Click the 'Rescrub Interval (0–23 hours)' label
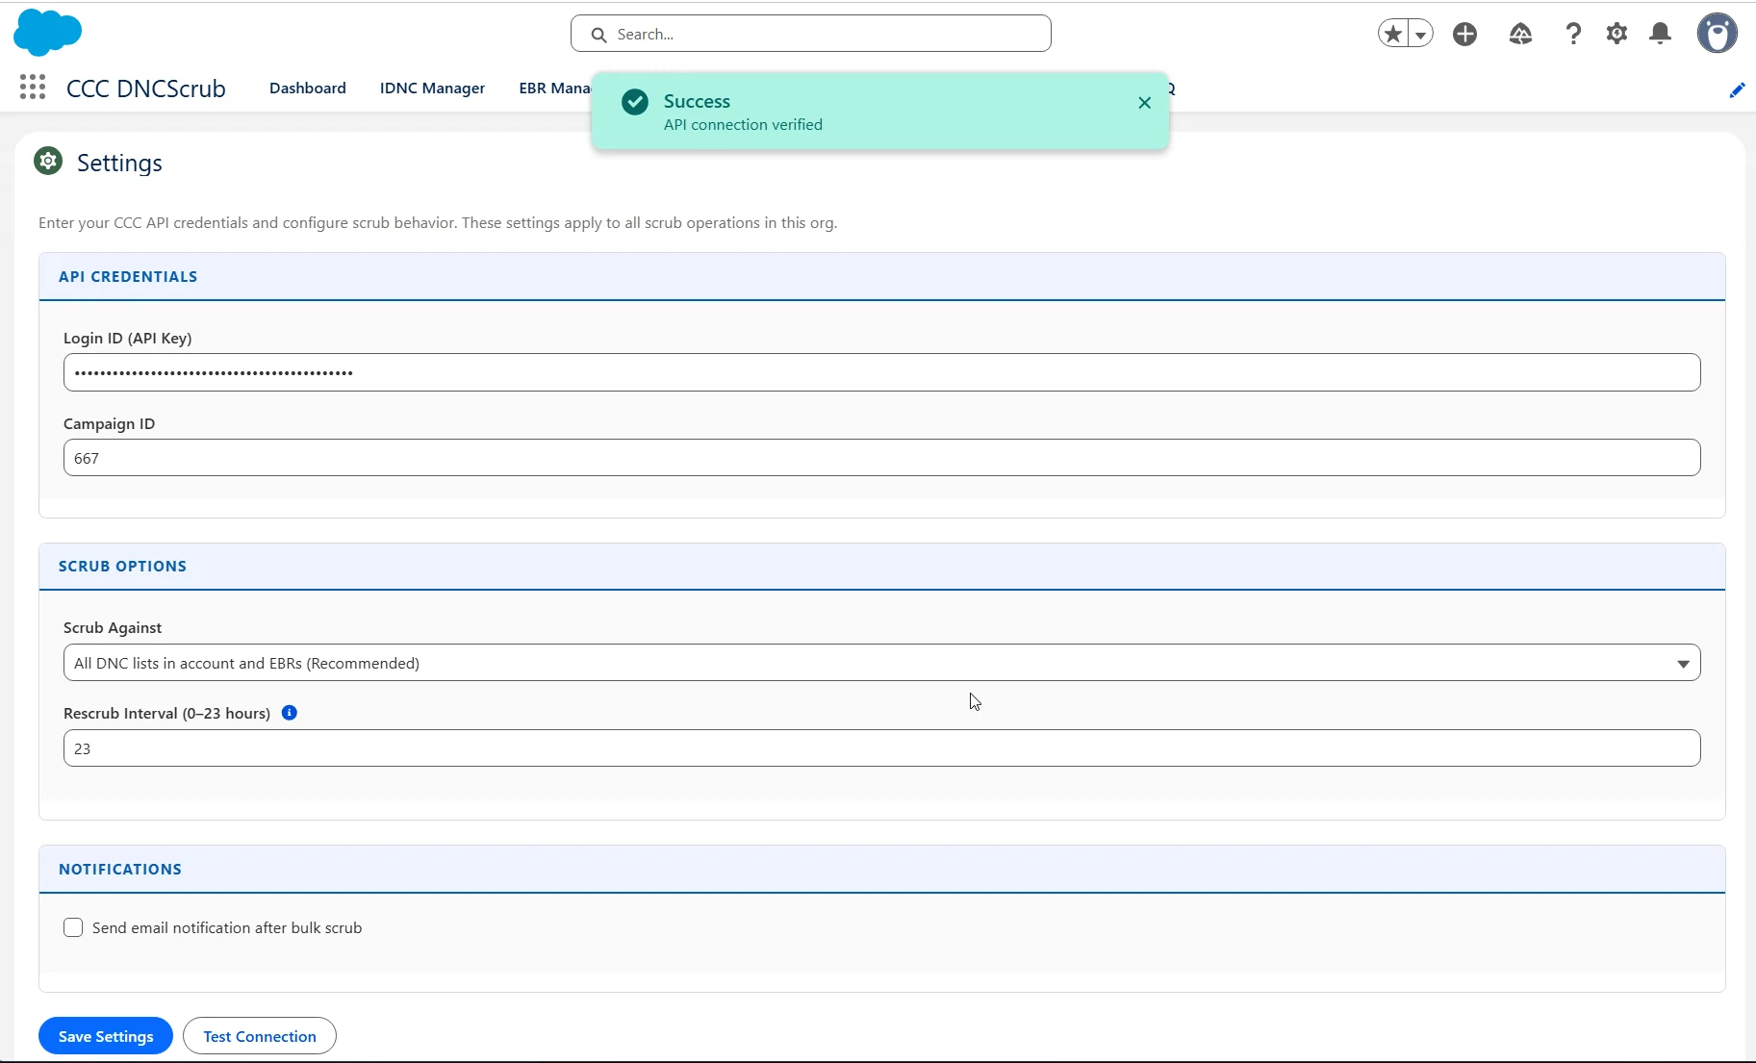The height and width of the screenshot is (1063, 1756). click(166, 714)
